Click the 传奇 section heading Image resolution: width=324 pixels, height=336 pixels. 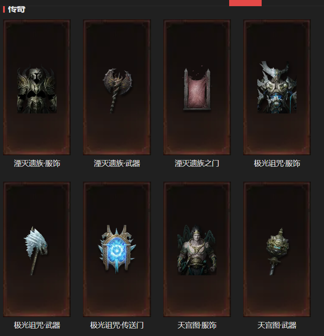pyautogui.click(x=17, y=9)
